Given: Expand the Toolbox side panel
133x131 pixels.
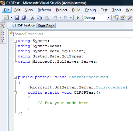Looking at the screenshot, I should tap(3, 33).
